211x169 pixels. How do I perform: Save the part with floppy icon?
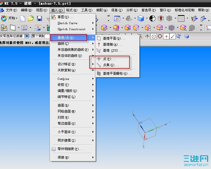point(39,18)
